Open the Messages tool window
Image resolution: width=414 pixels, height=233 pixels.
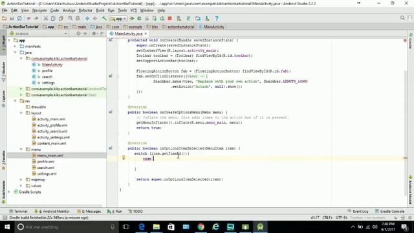tap(89, 212)
